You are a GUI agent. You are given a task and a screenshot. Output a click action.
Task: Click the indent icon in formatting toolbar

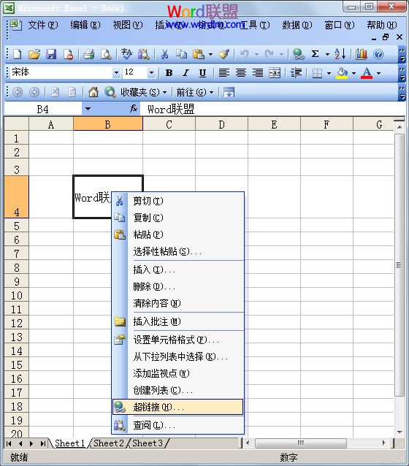296,72
